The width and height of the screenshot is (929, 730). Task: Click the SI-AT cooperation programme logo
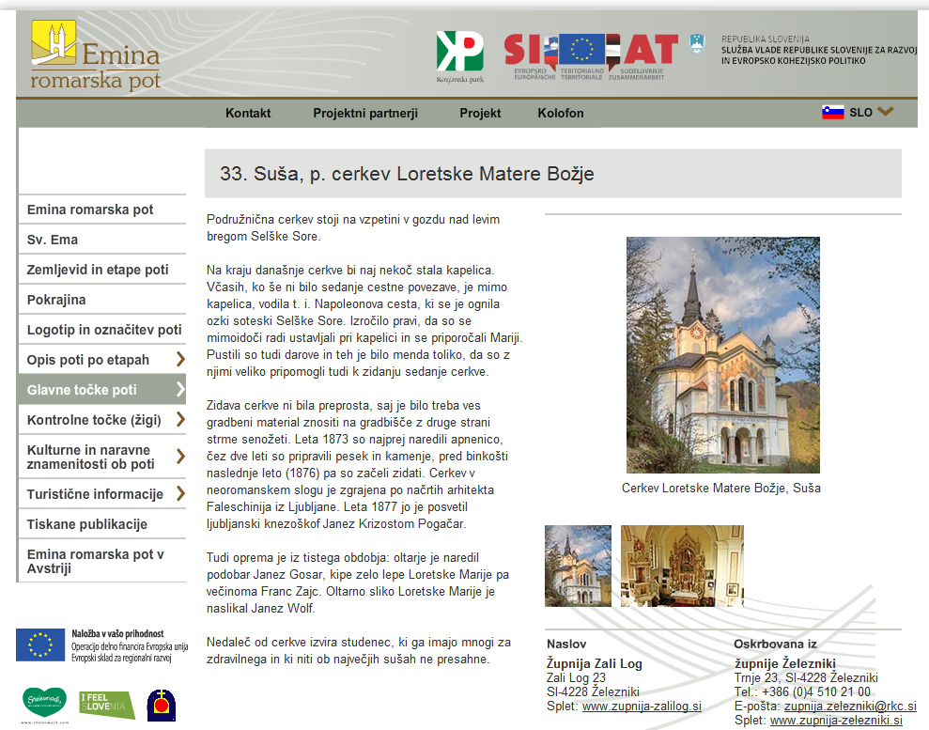click(x=591, y=55)
